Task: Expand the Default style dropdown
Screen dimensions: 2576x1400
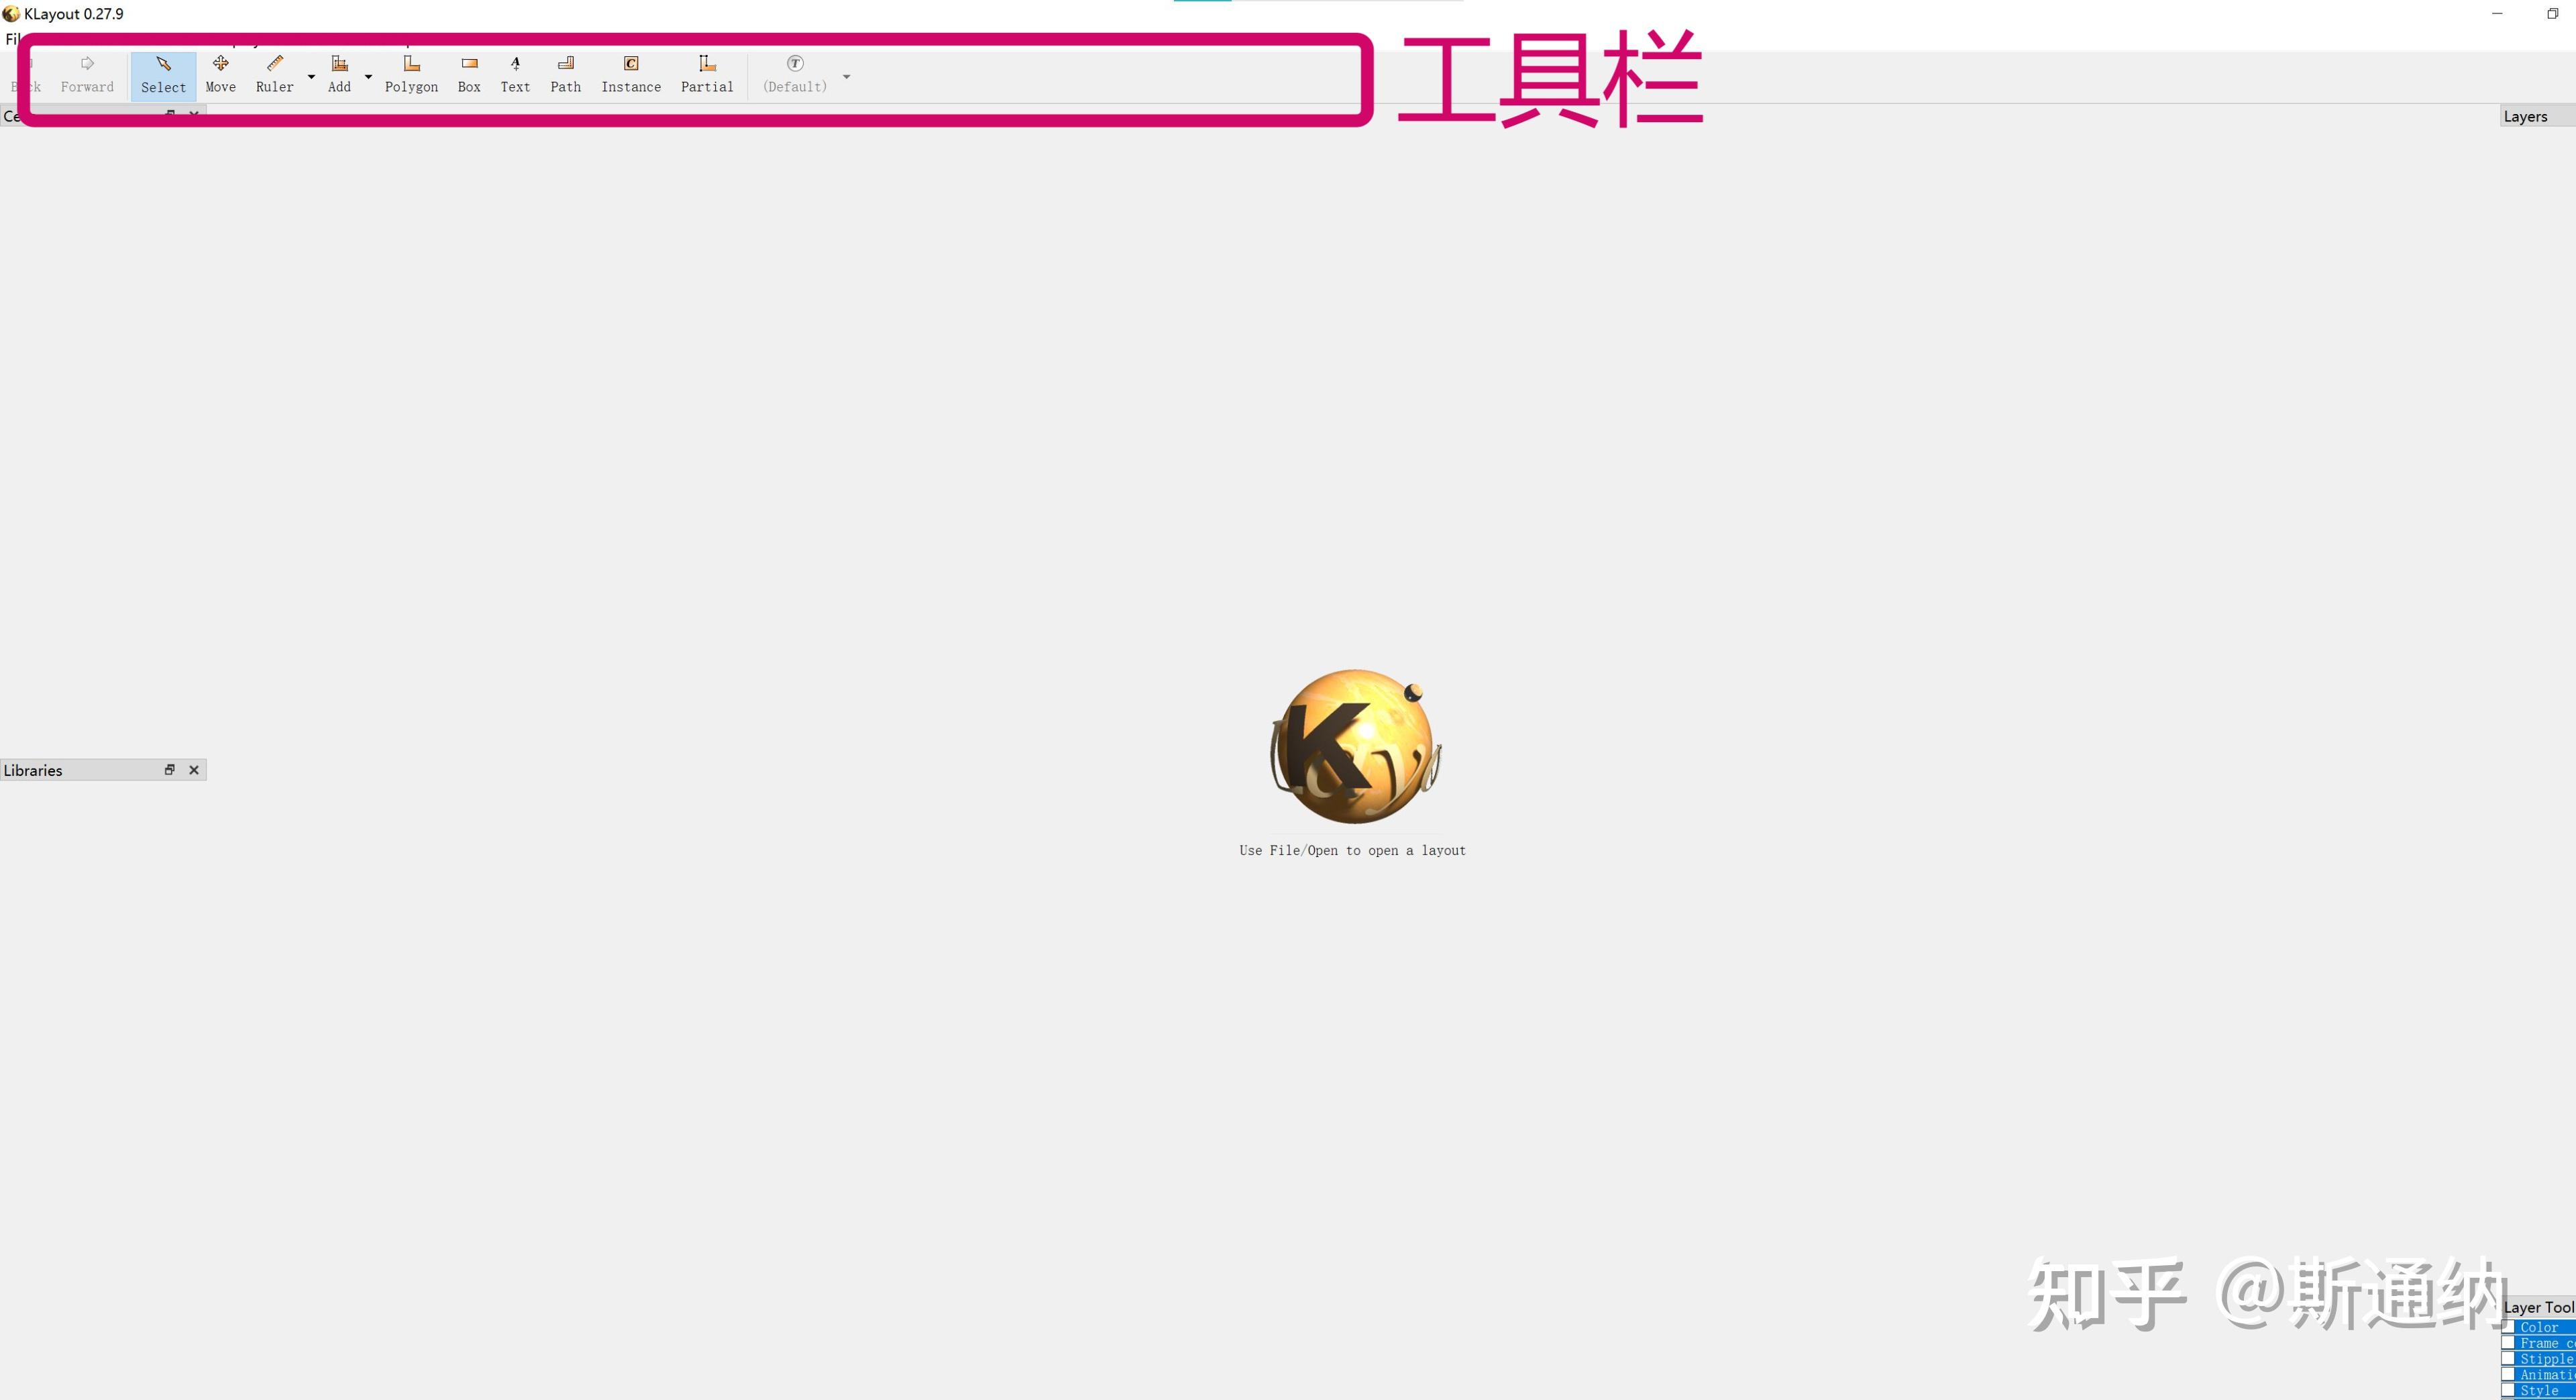Action: [847, 77]
